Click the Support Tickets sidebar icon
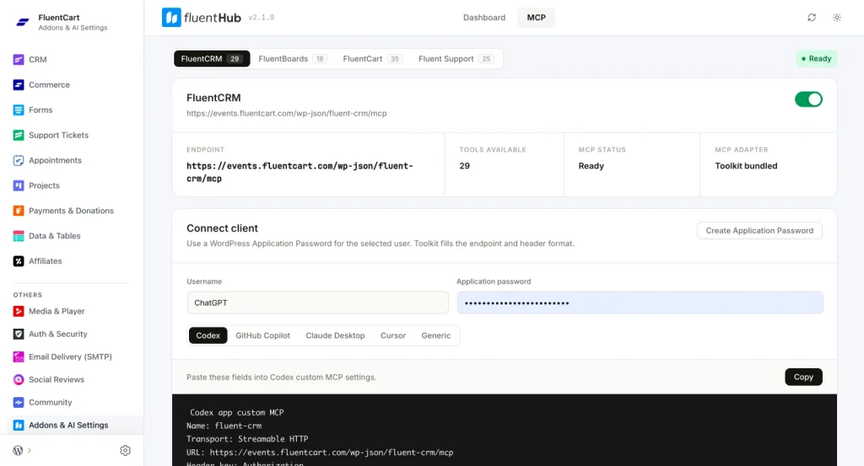This screenshot has height=466, width=864. [x=19, y=136]
